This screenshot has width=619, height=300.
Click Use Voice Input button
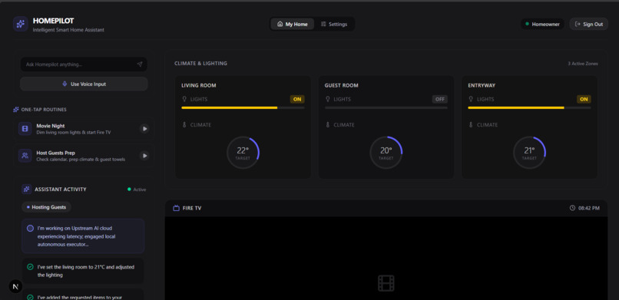84,84
